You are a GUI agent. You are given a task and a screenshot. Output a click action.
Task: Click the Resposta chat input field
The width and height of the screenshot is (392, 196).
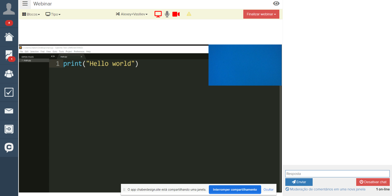[337, 174]
